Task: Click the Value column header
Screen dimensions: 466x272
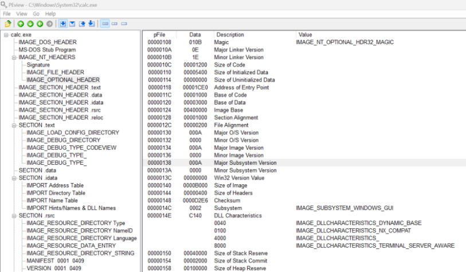Action: (305, 35)
